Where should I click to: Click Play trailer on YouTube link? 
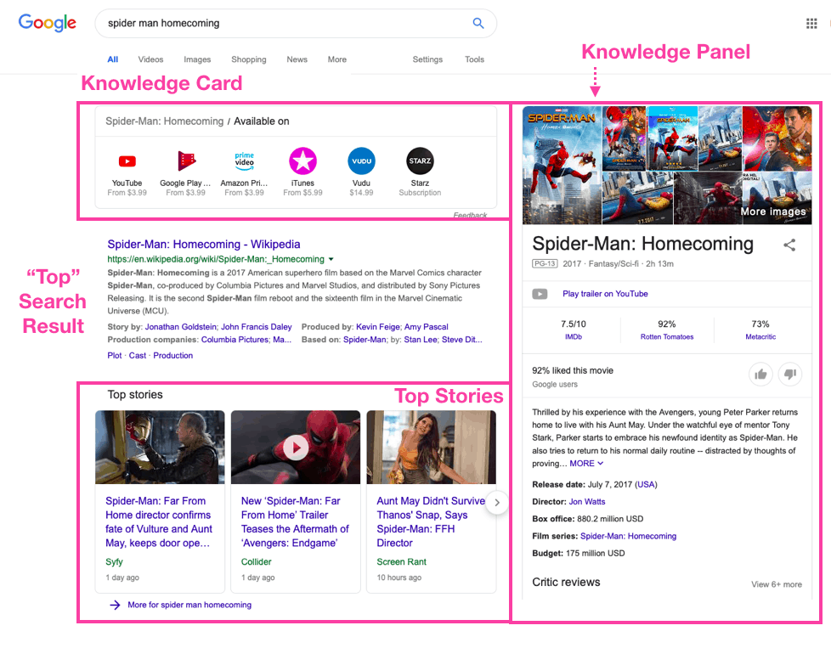[605, 294]
